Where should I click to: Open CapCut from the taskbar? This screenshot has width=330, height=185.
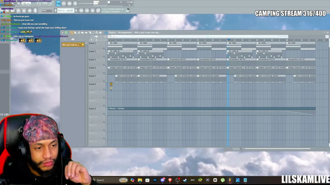(215, 180)
